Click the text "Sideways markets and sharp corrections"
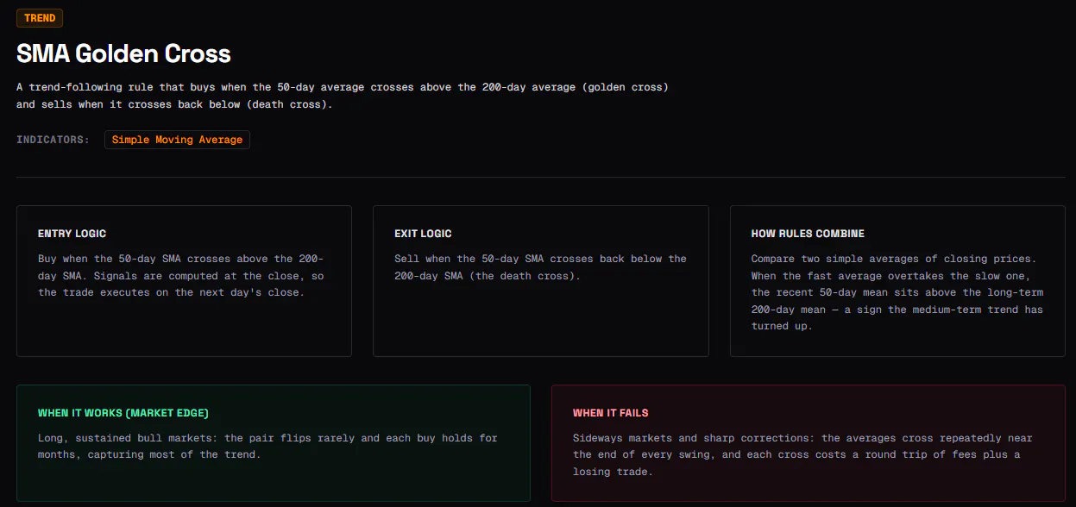 point(694,438)
